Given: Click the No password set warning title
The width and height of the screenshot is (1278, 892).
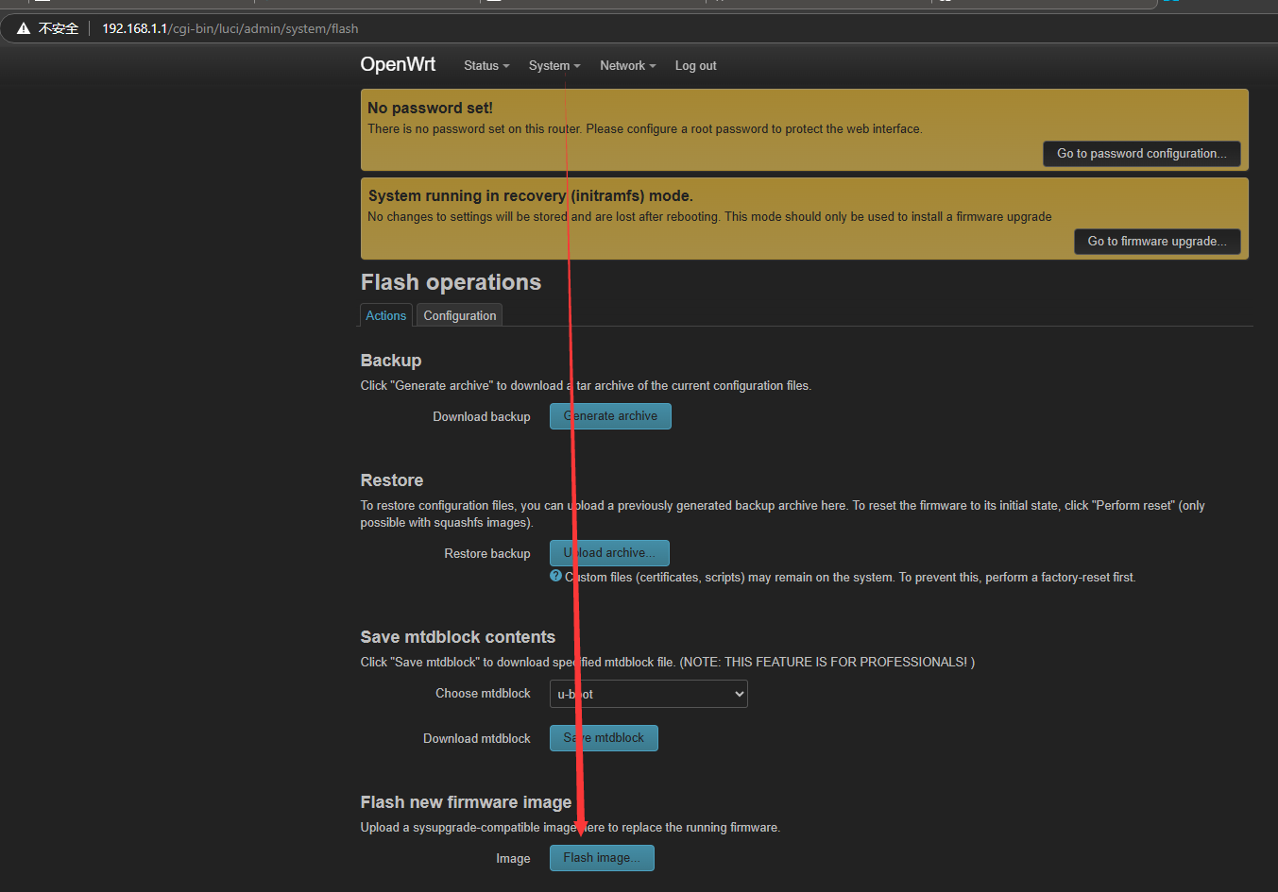Looking at the screenshot, I should (430, 109).
